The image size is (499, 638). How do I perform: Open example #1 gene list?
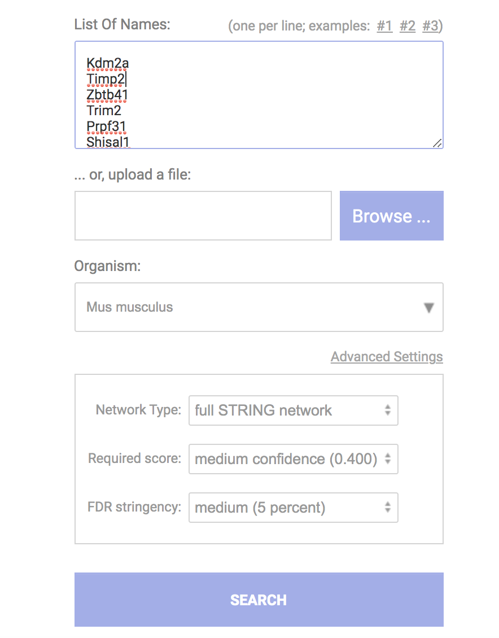[x=384, y=26]
